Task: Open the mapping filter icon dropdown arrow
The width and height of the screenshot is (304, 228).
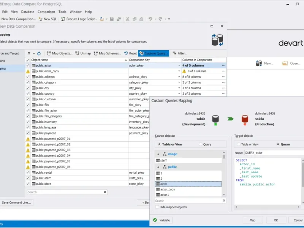Action: [x=34, y=53]
